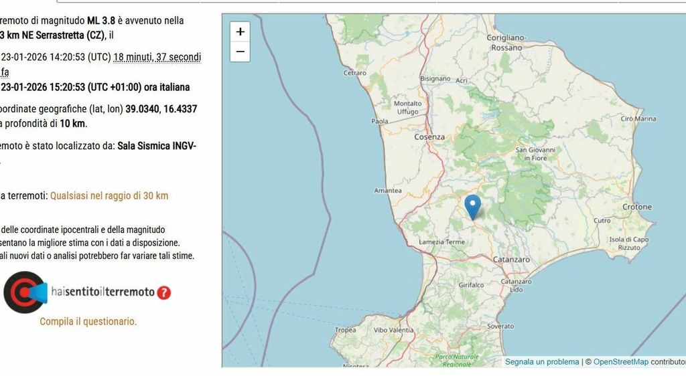
Task: Click the elapsed time '18 minuti, 37 secondi' text
Action: coord(157,57)
